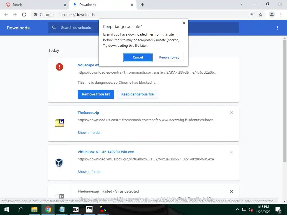Click the downloads page vertical scrollbar
Viewport: 287px width, 215px height.
(x=284, y=101)
